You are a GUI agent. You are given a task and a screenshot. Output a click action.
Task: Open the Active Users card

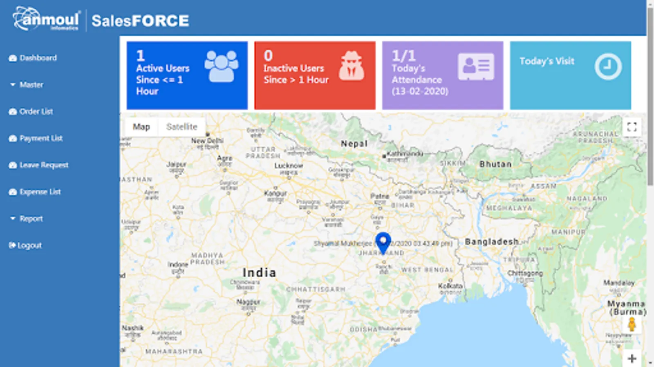pos(187,75)
